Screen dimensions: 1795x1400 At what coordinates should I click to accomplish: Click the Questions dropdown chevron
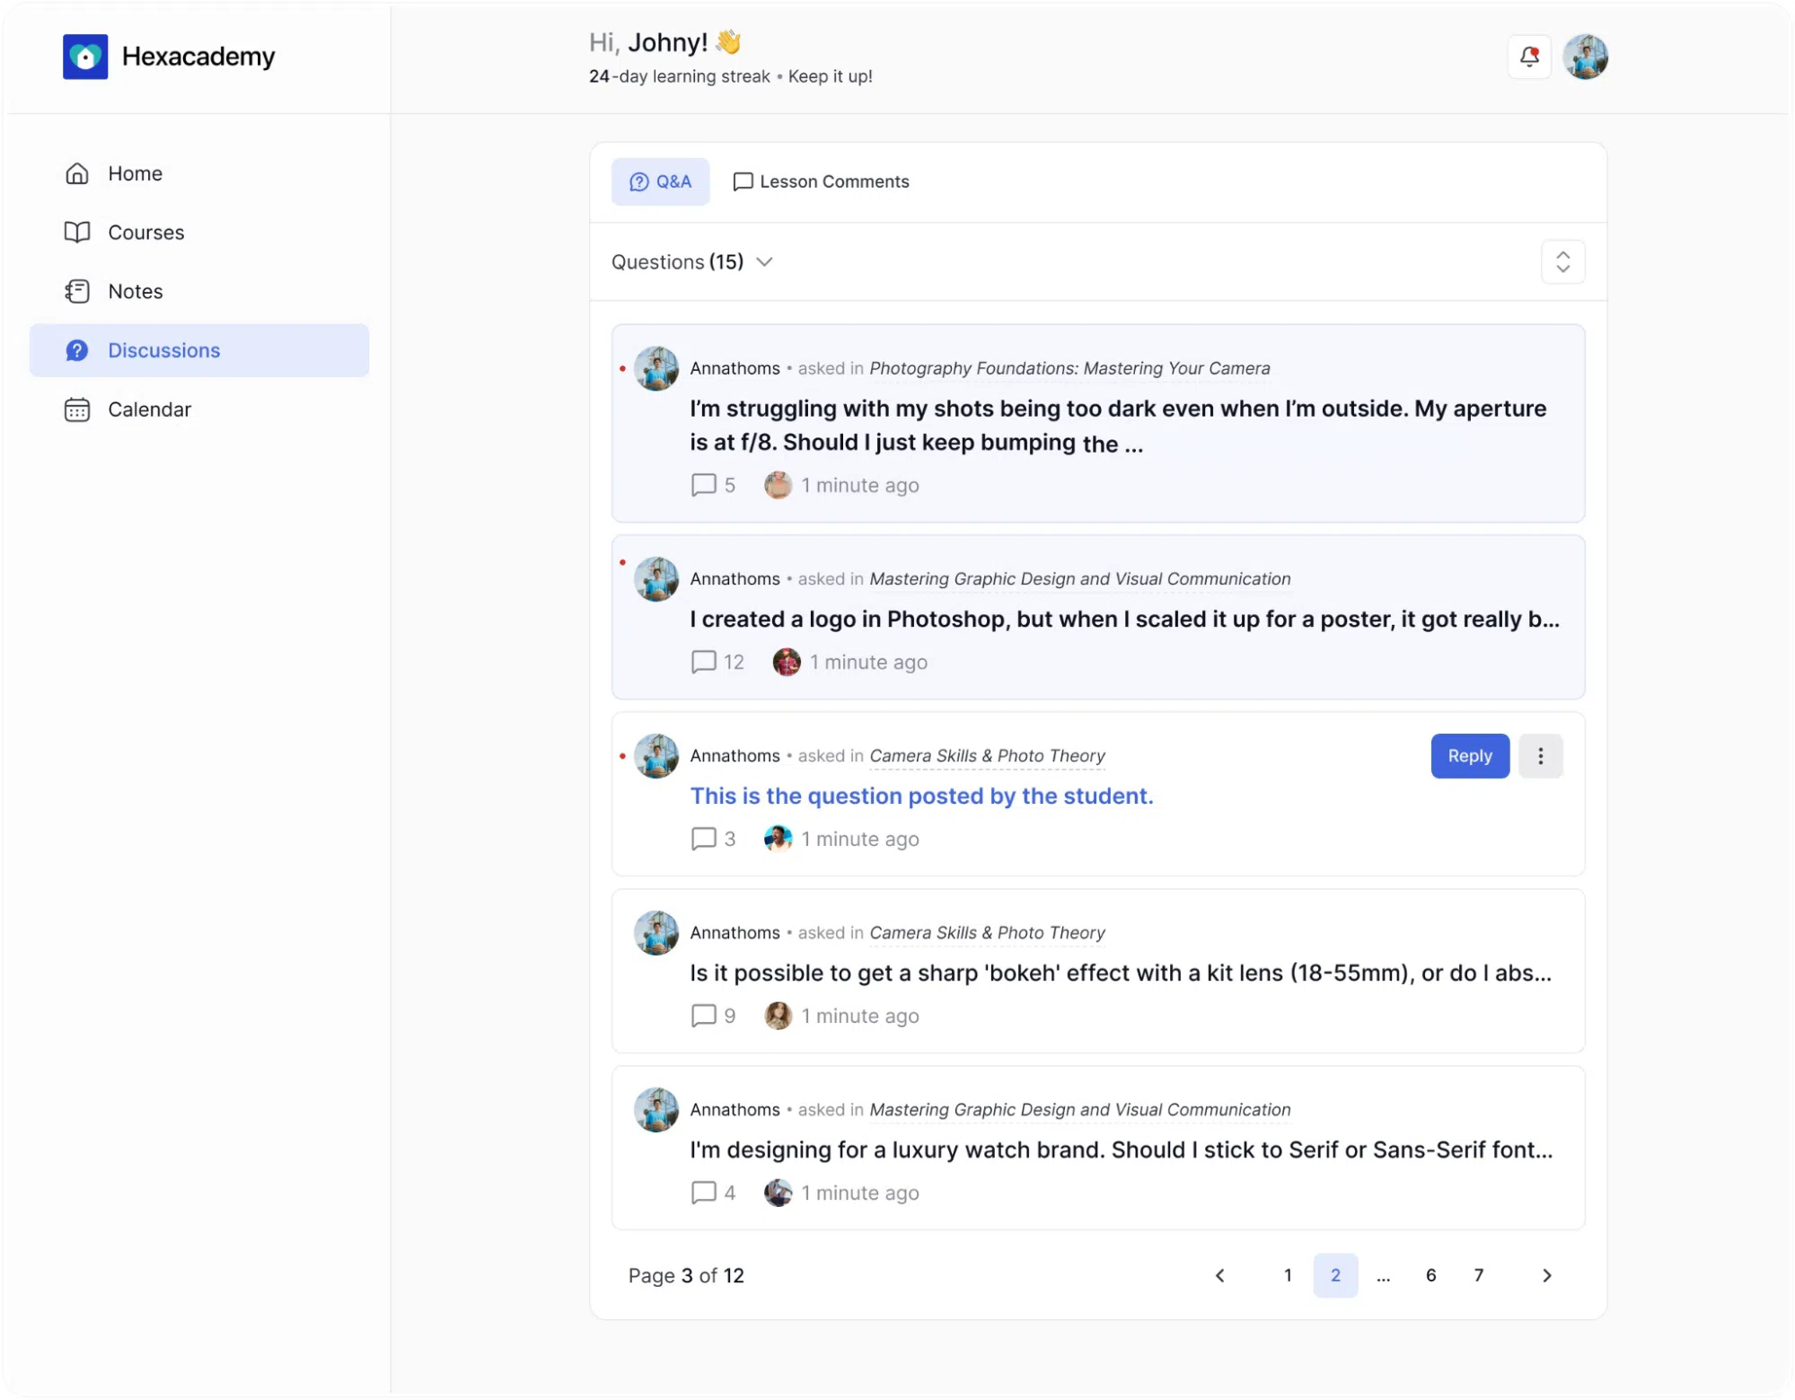pyautogui.click(x=764, y=262)
